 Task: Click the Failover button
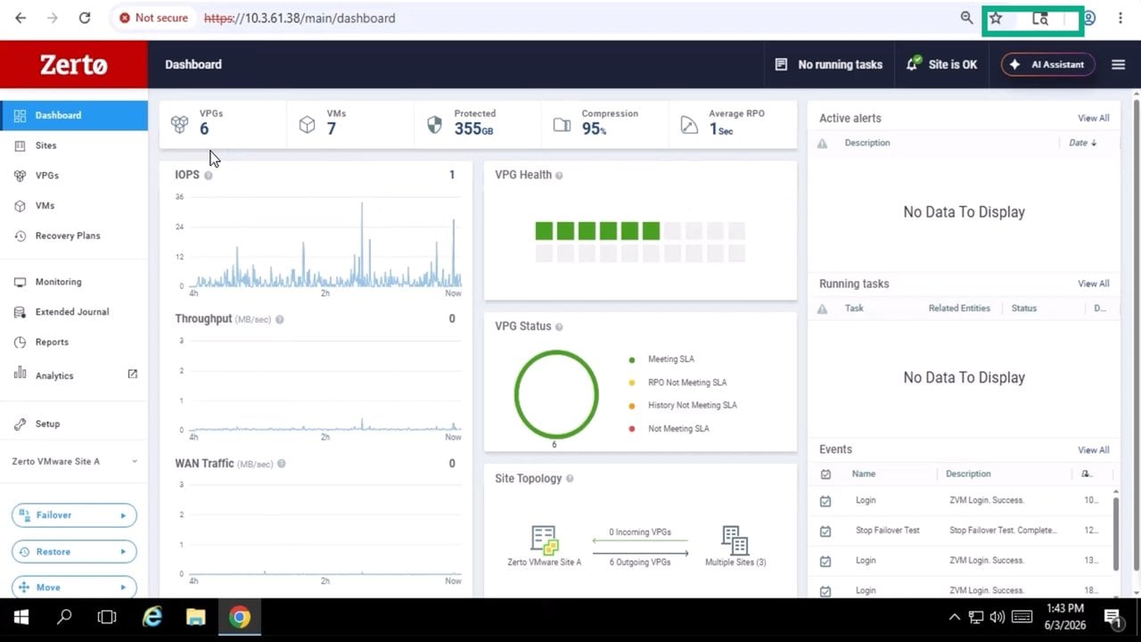pos(74,515)
